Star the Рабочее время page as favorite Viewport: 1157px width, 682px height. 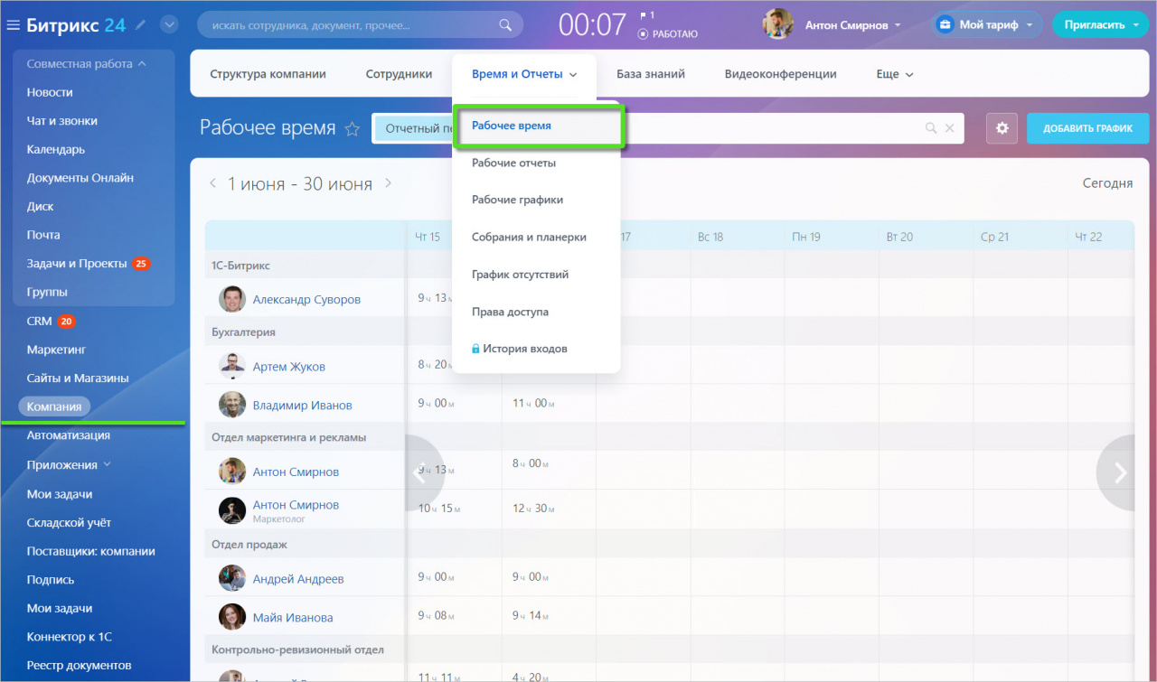coord(353,129)
